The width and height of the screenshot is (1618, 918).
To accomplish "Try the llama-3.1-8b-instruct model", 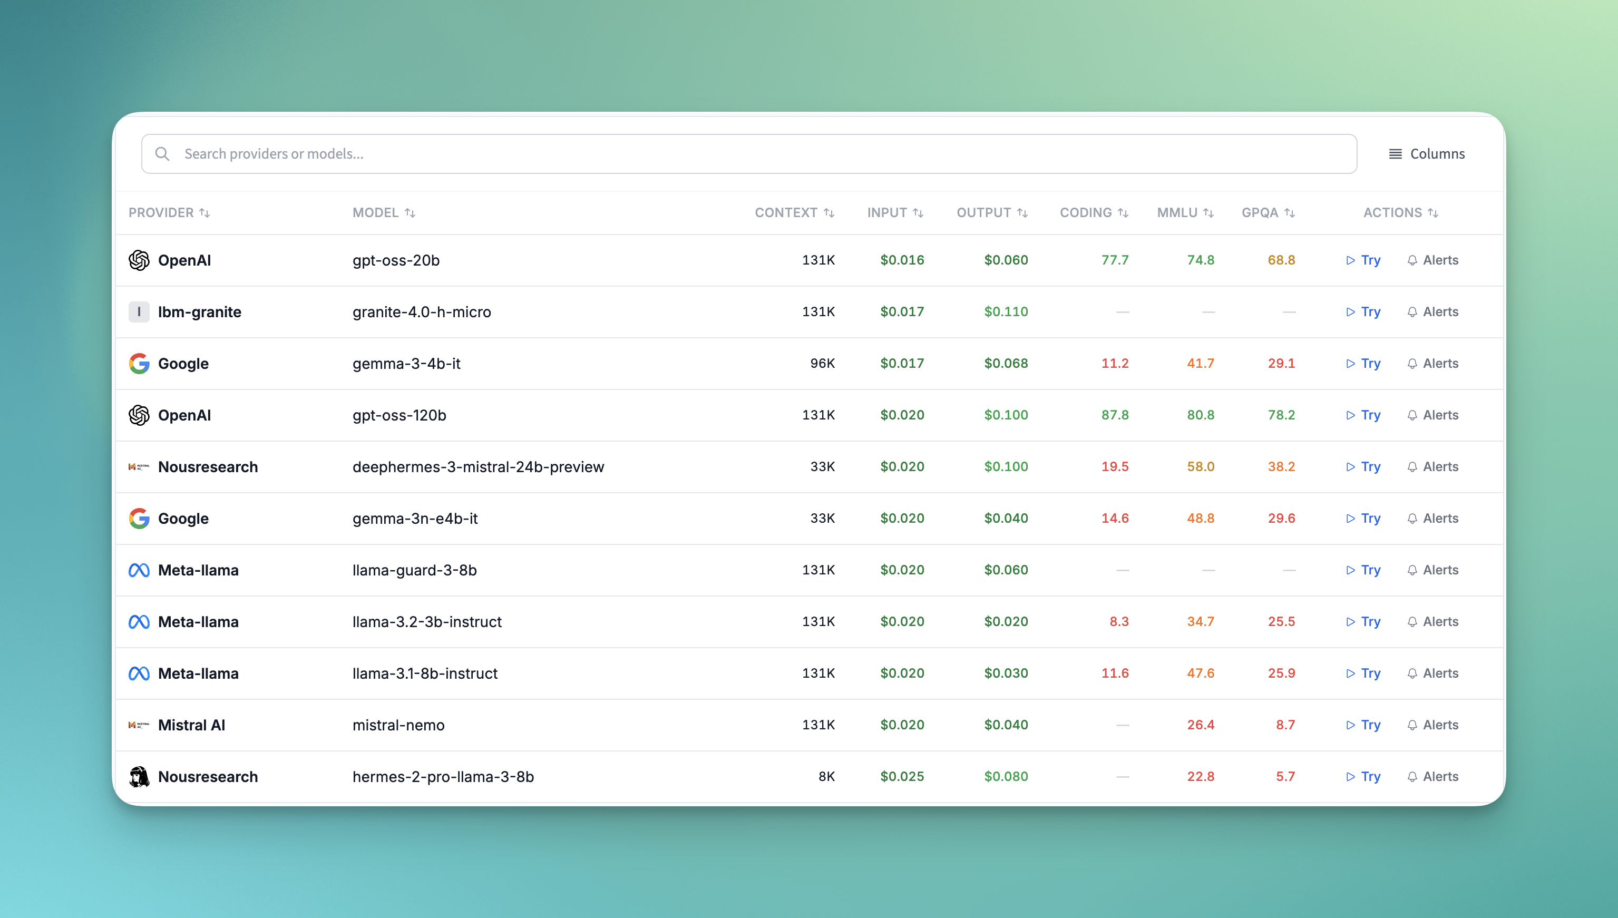I will pos(1369,673).
